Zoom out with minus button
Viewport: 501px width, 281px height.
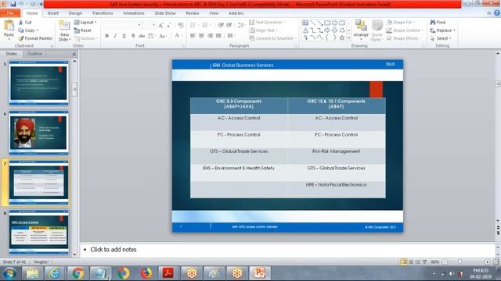[445, 261]
